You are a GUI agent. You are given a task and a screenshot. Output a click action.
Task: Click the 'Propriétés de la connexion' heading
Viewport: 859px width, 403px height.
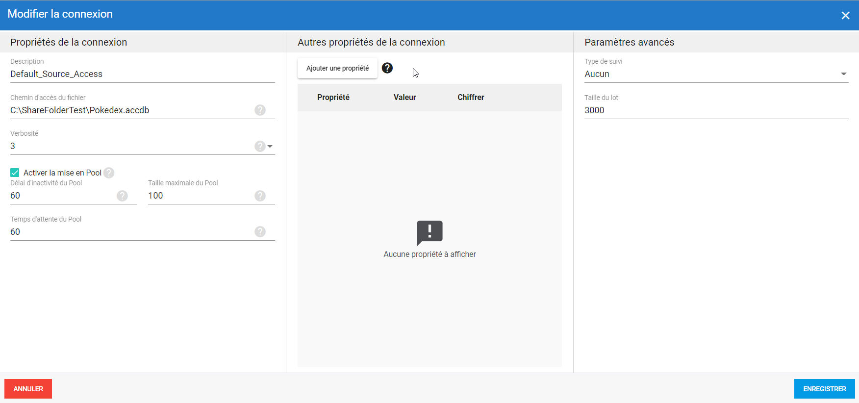tap(69, 42)
